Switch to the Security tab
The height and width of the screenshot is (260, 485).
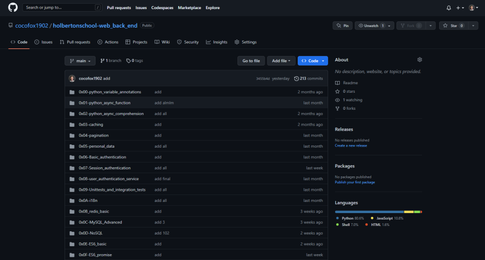(x=188, y=42)
